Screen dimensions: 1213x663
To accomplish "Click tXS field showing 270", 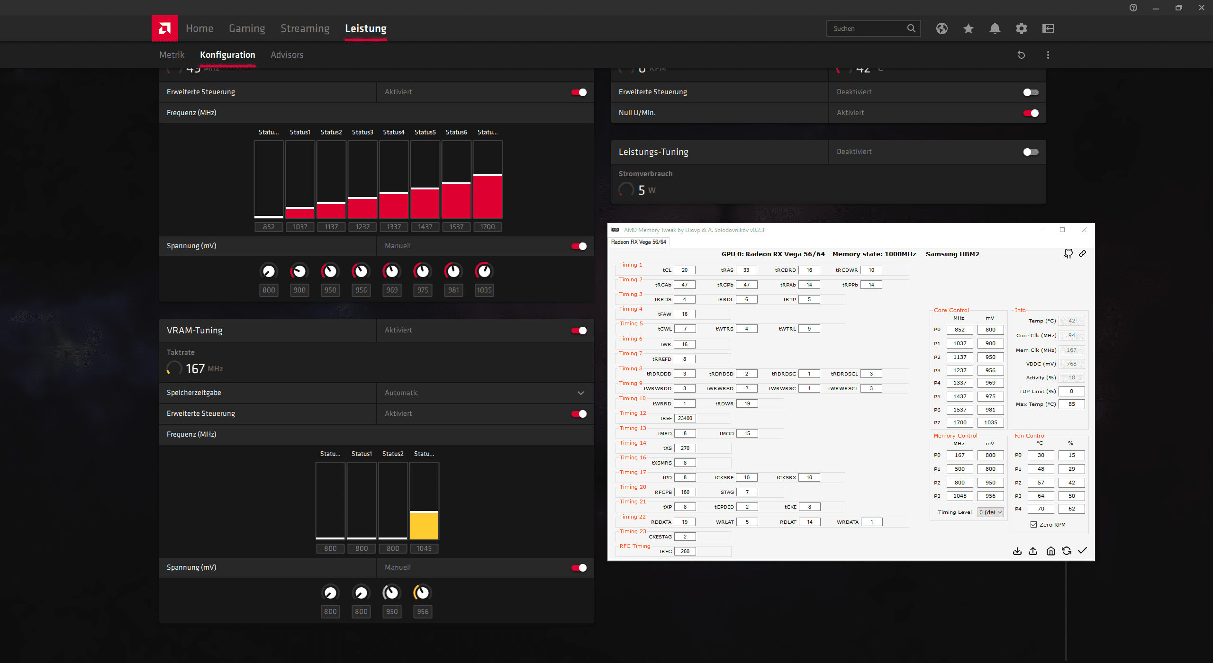I will [x=685, y=448].
